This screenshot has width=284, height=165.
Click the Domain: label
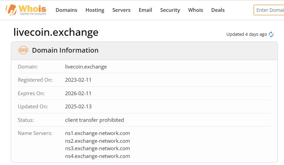pyautogui.click(x=28, y=67)
